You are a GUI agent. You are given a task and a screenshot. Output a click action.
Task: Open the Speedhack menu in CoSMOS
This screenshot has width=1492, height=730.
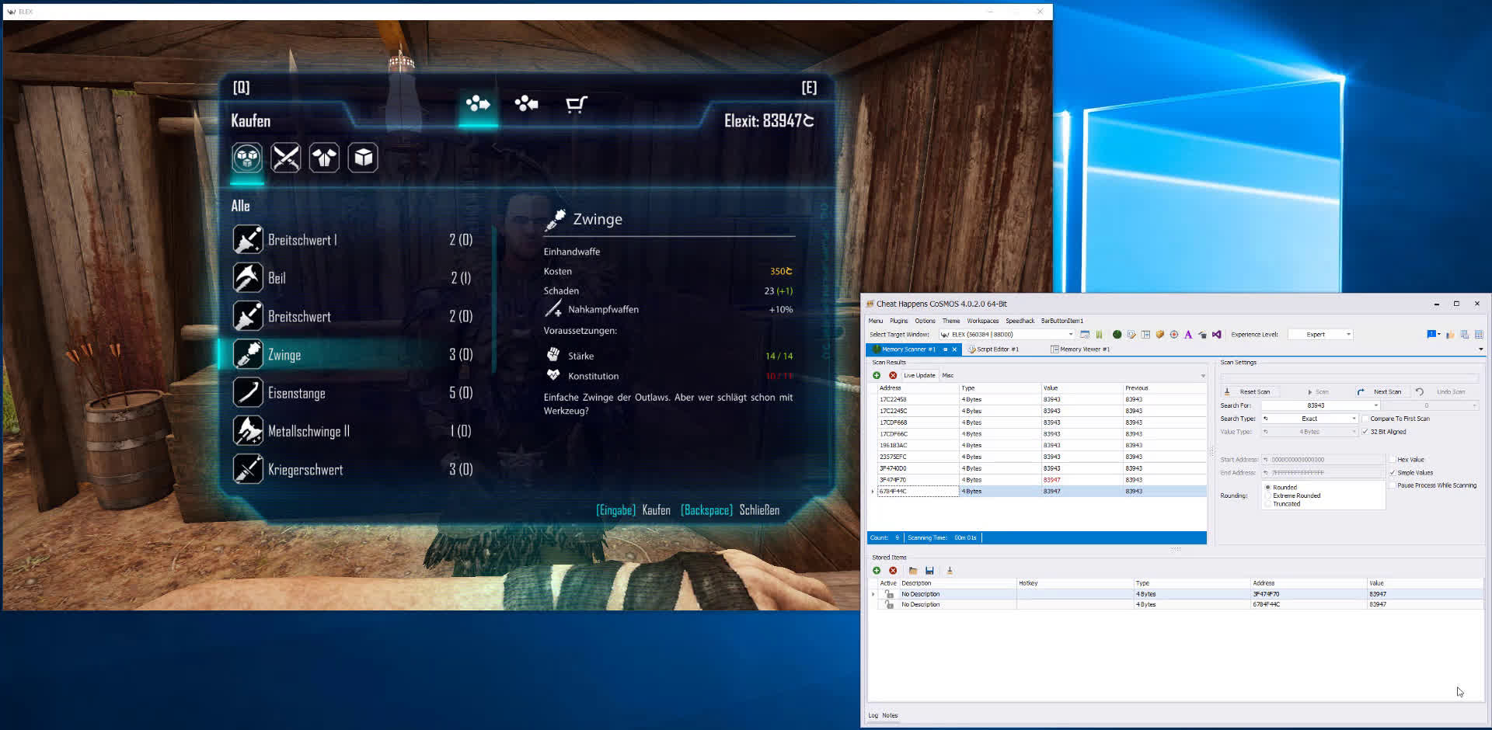[x=1020, y=321]
